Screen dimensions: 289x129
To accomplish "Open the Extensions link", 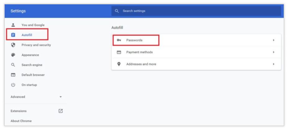I will tap(19, 111).
